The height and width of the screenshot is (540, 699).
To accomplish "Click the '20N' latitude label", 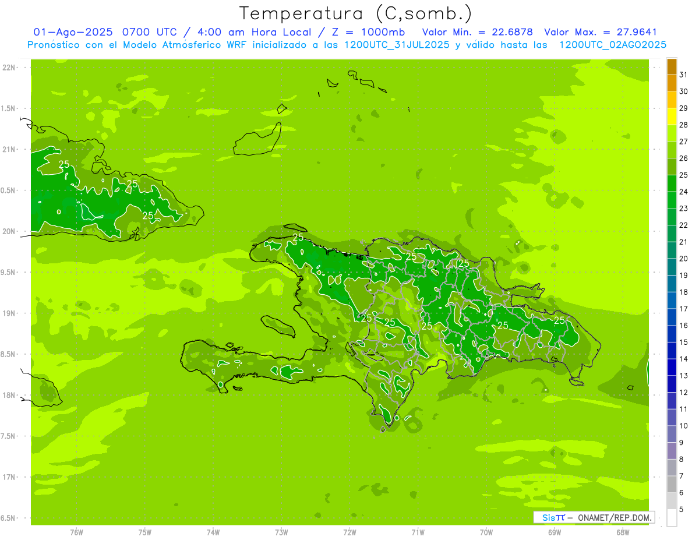I will (9, 232).
